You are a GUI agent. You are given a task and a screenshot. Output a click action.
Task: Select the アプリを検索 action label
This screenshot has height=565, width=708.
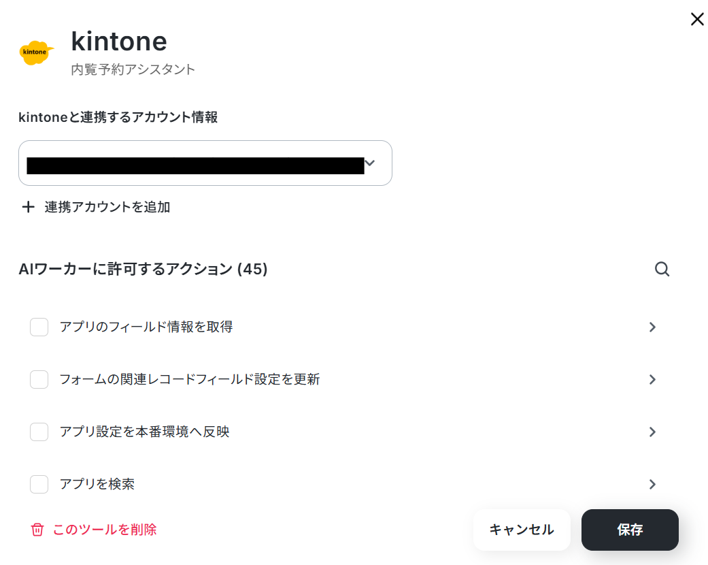point(97,484)
